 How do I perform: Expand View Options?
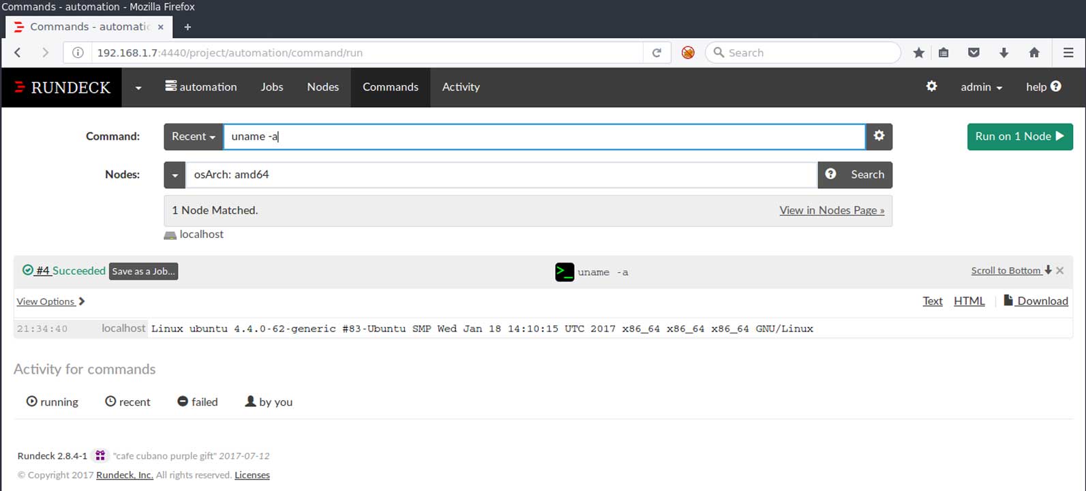coord(50,301)
